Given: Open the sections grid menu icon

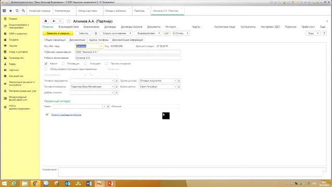Looking at the screenshot, I should [4, 10].
